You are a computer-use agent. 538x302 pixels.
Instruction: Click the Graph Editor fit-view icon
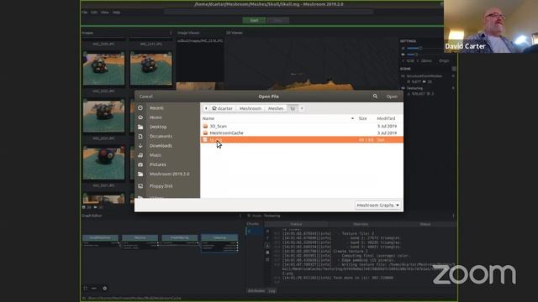pyautogui.click(x=86, y=289)
